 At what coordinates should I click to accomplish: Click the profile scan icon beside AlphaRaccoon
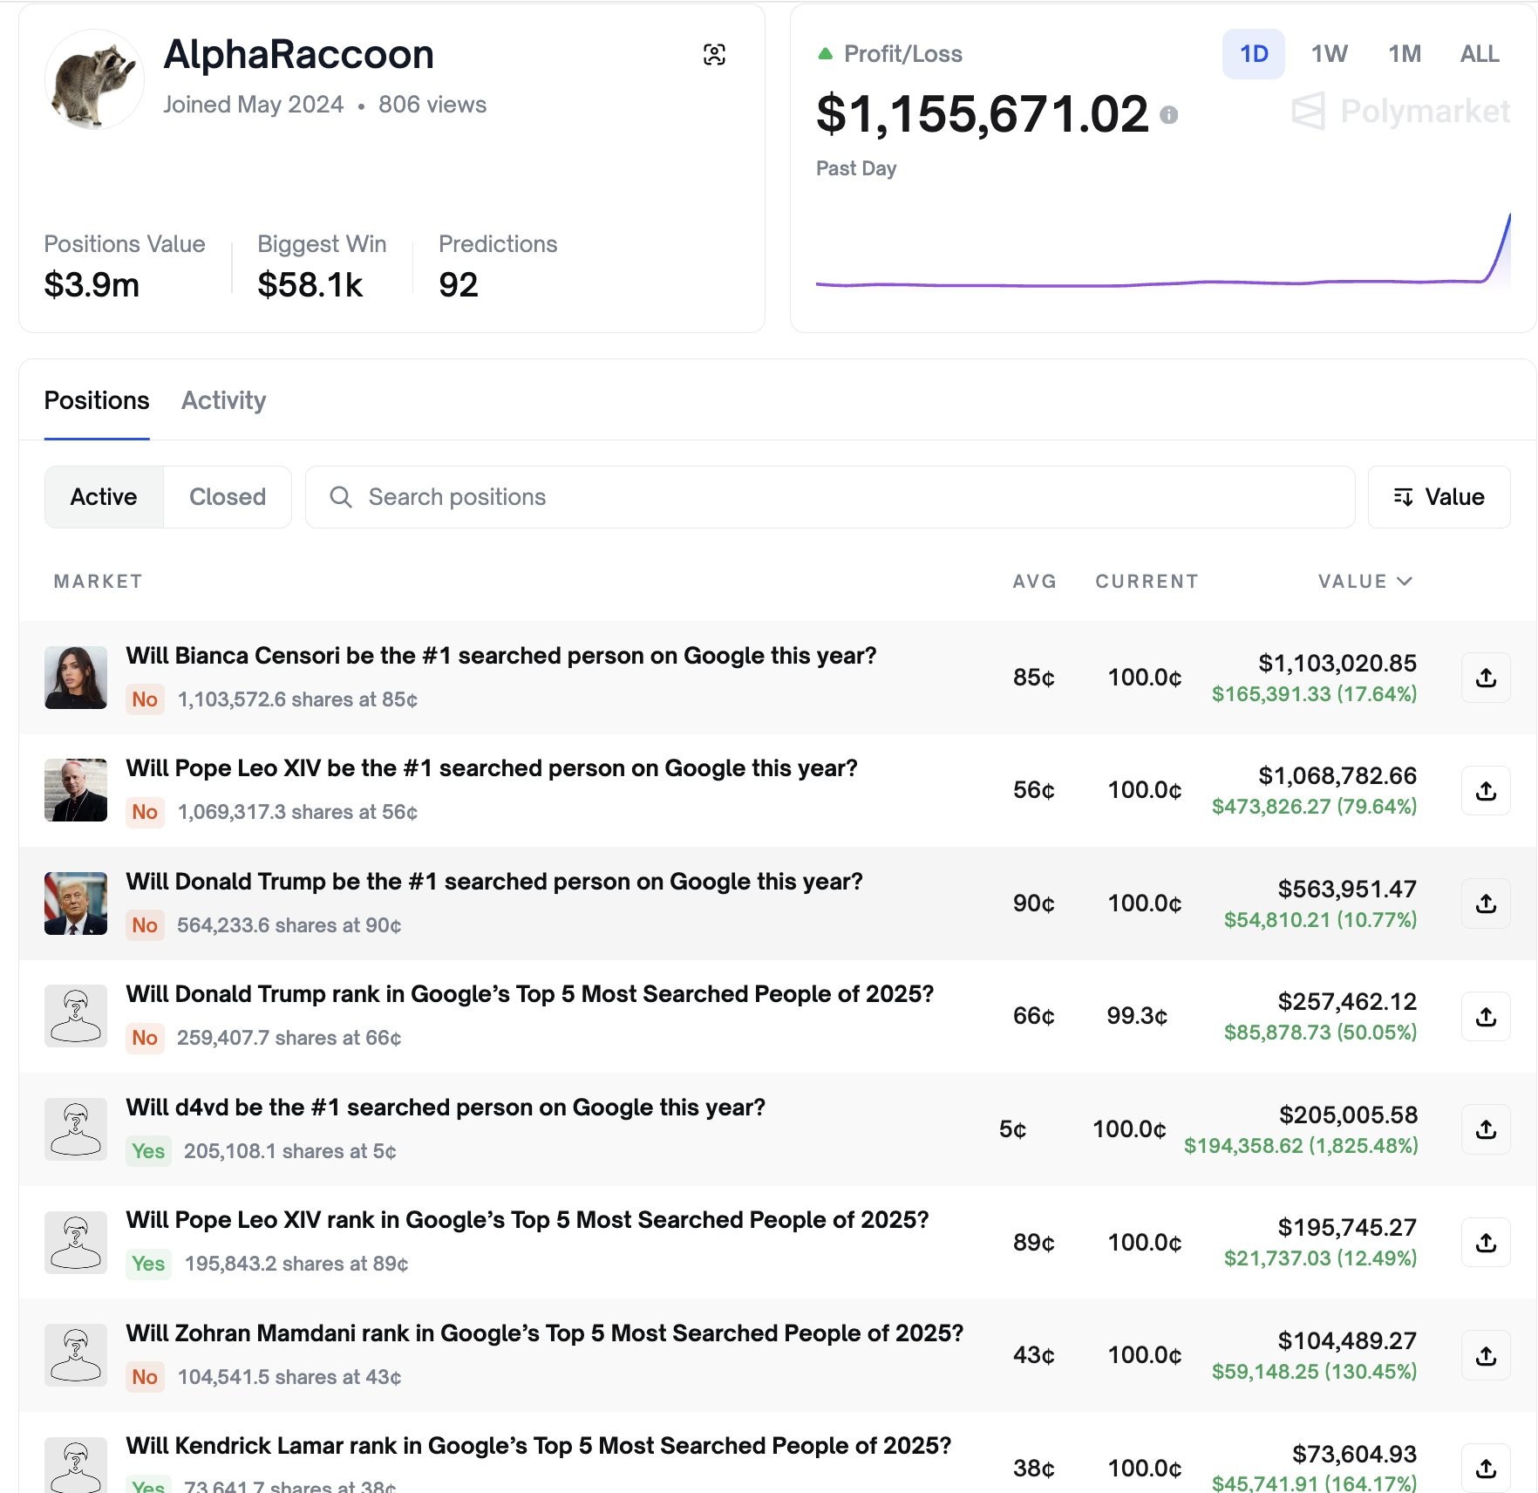(714, 55)
